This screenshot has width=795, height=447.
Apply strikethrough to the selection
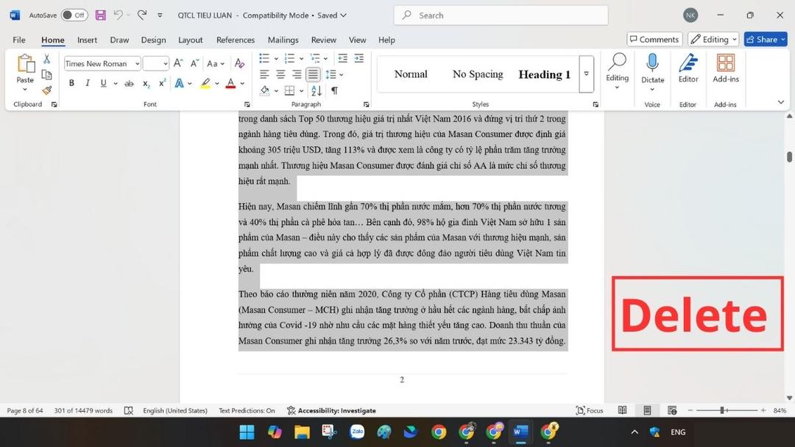129,83
